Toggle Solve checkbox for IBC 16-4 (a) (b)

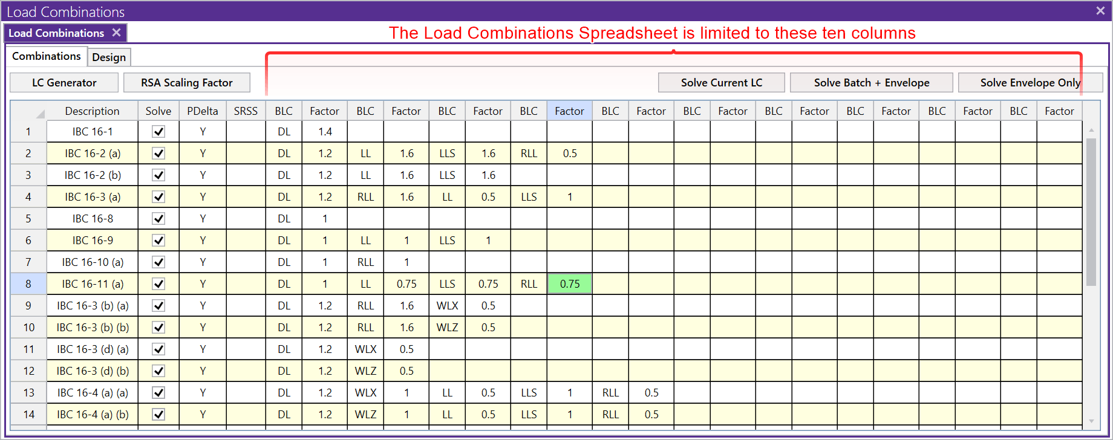pos(158,415)
